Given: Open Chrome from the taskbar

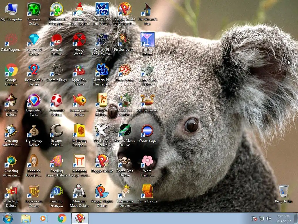Looking at the screenshot, I should tap(62, 218).
